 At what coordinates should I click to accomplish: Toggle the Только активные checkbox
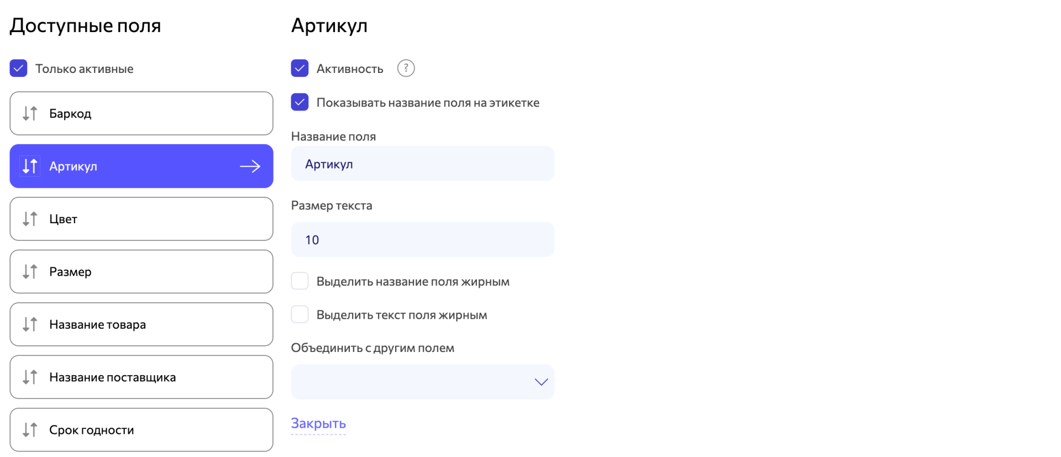[x=18, y=69]
